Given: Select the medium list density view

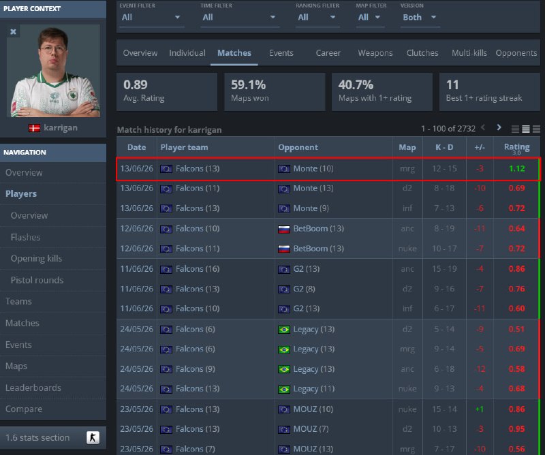Looking at the screenshot, I should [x=526, y=129].
